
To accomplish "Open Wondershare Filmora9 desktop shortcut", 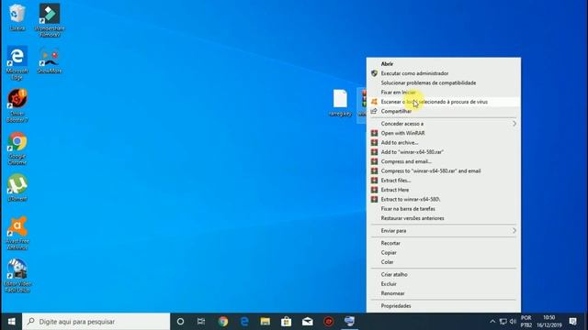I will (50, 20).
